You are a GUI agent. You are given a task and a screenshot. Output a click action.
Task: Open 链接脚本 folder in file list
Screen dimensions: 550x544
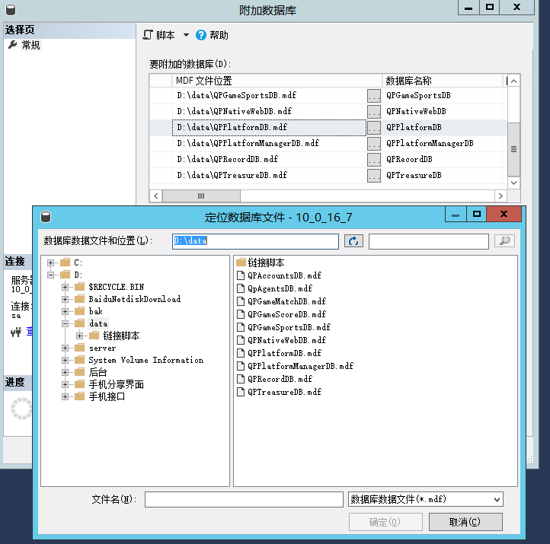point(266,262)
